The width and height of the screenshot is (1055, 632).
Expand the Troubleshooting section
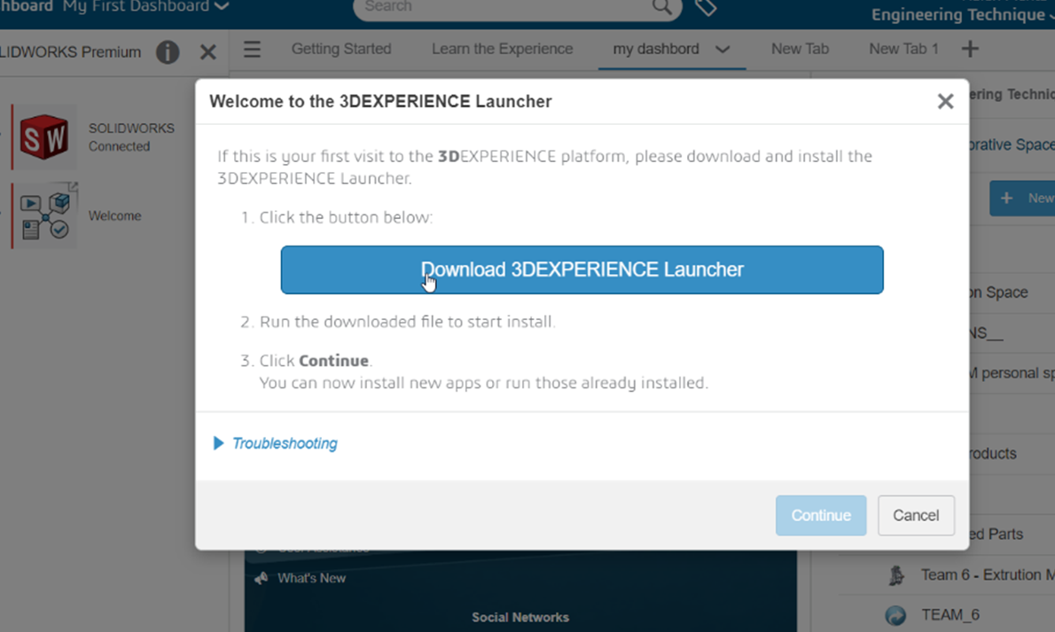point(275,443)
